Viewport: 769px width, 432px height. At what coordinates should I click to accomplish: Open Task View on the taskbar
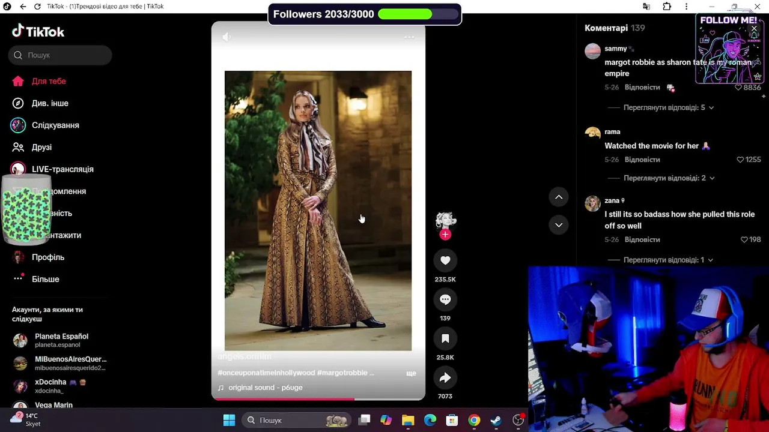364,420
